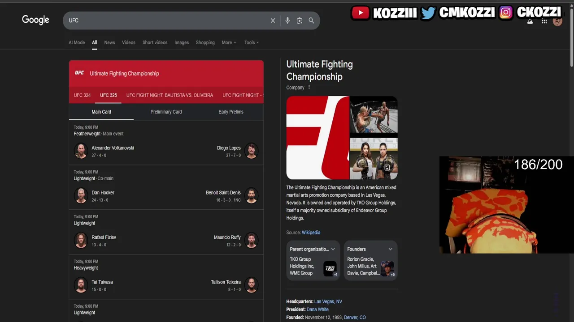Click the Founders photo thumbnail
574x322 pixels.
387,268
